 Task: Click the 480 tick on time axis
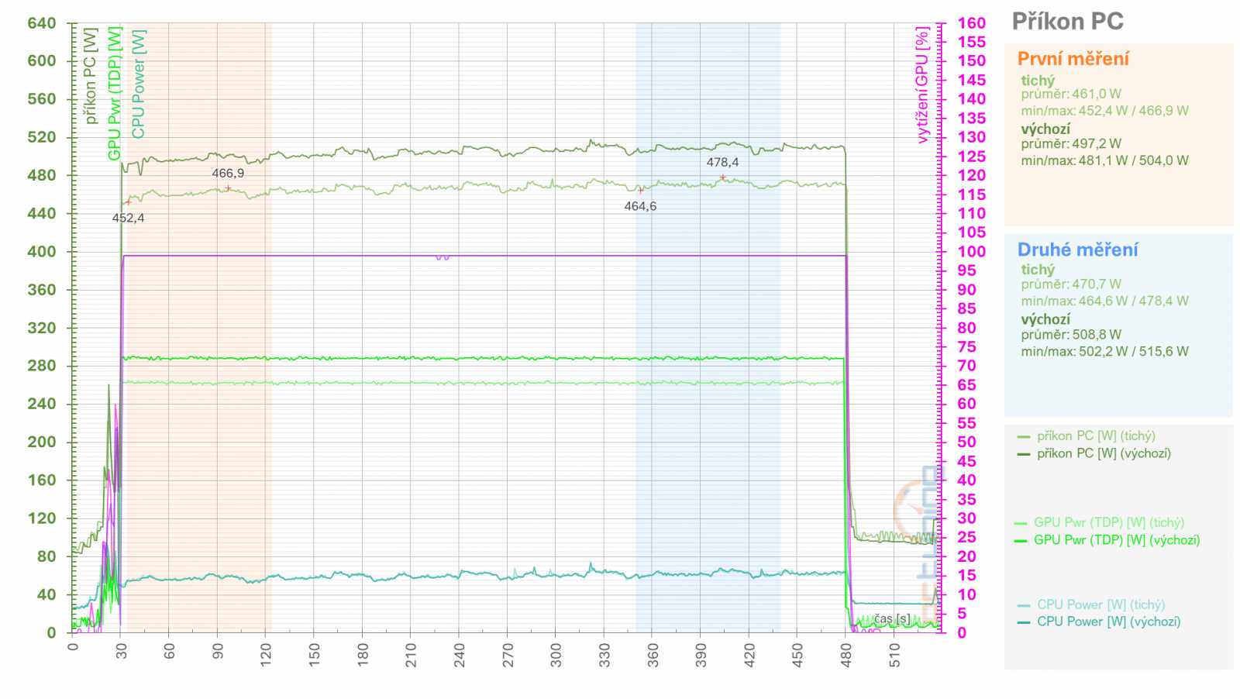pos(846,656)
